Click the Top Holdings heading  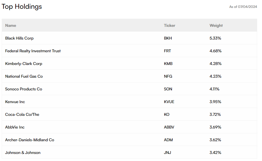22,7
